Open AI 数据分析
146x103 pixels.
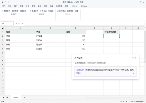point(34,11)
